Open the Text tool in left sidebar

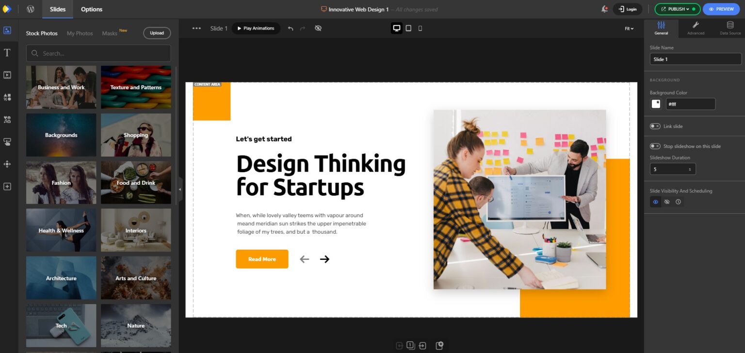(7, 52)
